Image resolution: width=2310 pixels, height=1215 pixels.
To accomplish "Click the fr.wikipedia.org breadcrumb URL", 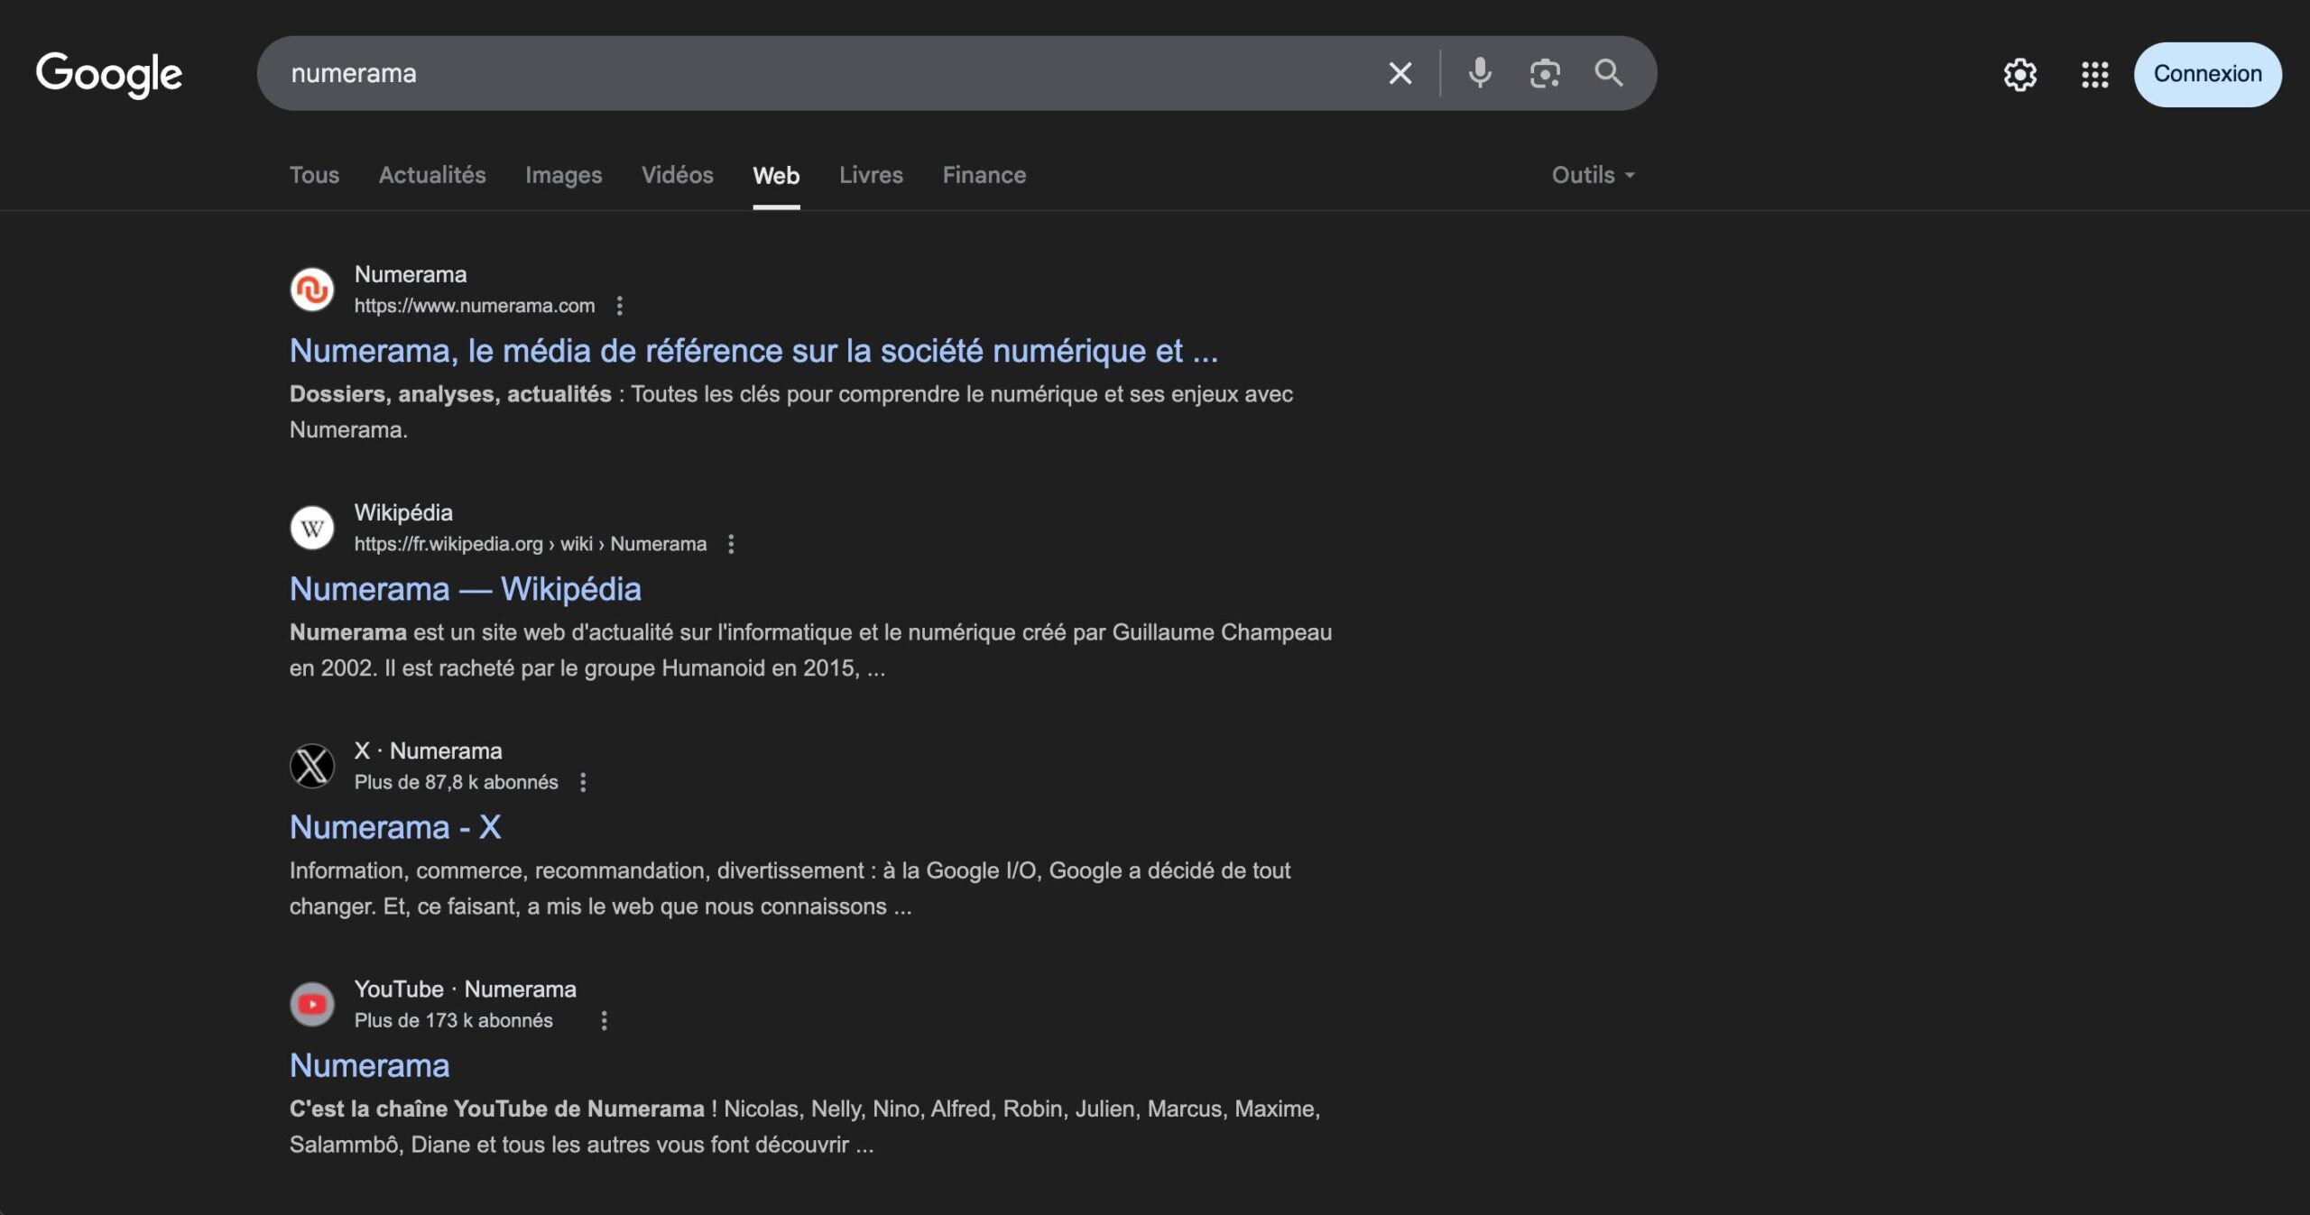I will pyautogui.click(x=531, y=544).
